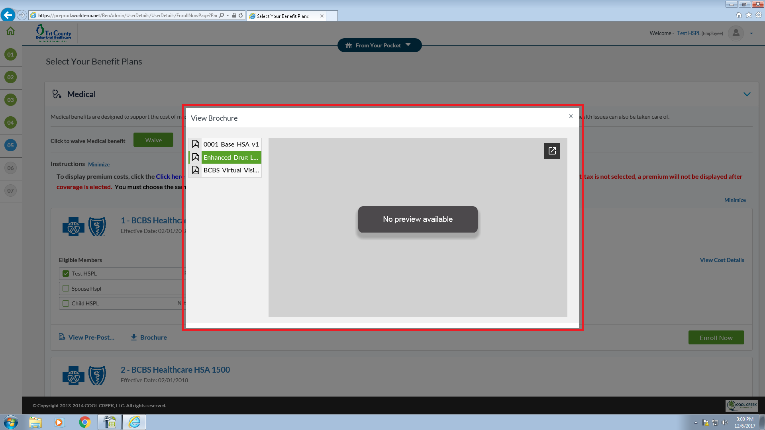
Task: Open a new browser tab
Action: (332, 16)
